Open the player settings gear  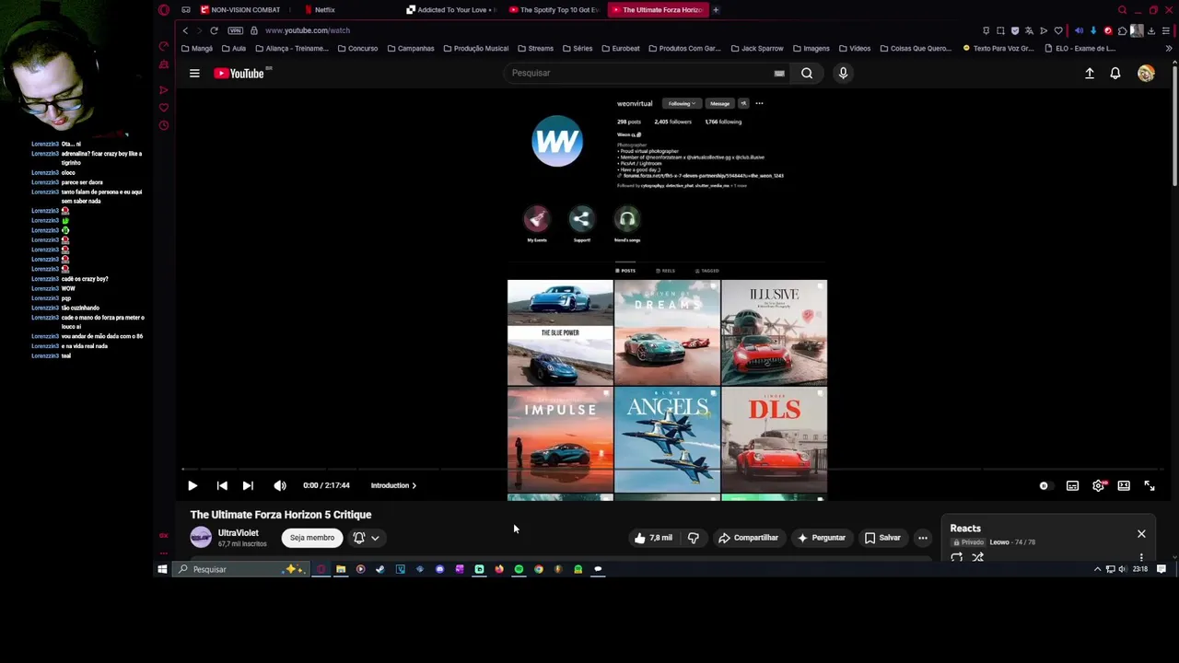tap(1098, 485)
